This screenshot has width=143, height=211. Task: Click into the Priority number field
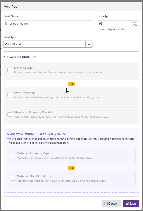[115, 24]
